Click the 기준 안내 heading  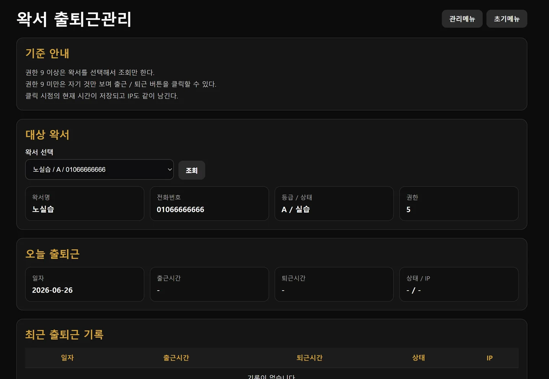[x=47, y=54]
